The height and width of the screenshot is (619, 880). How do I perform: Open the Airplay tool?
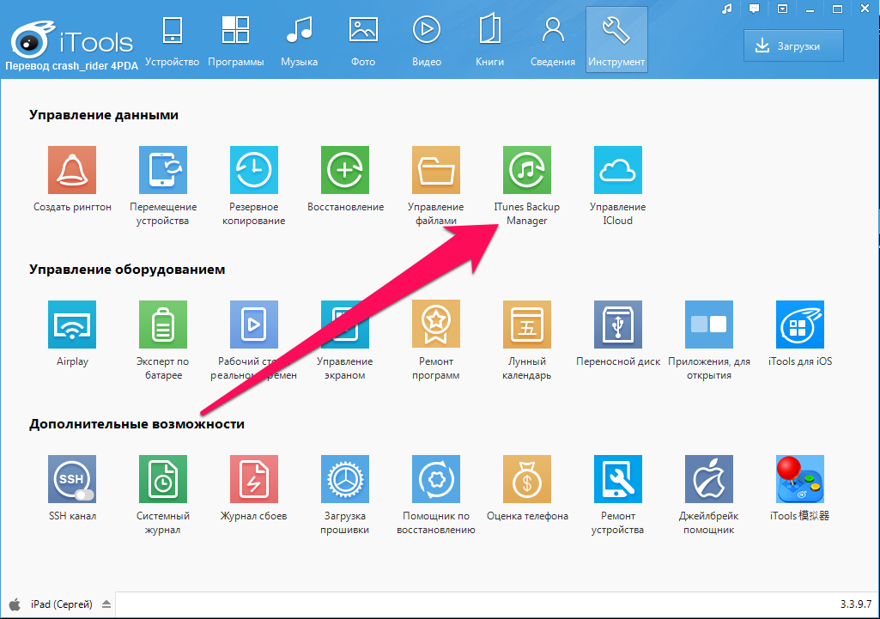[x=72, y=325]
